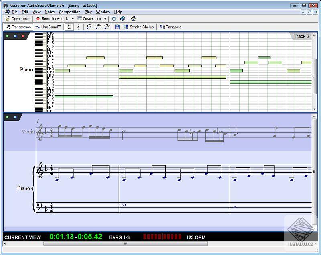This screenshot has height=255, width=321.
Task: Open the Composition menu
Action: point(69,12)
